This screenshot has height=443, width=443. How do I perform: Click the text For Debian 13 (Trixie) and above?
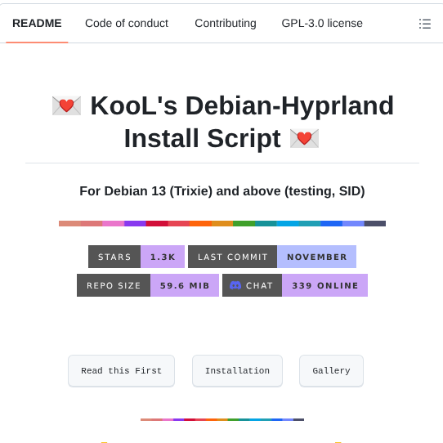click(181, 191)
